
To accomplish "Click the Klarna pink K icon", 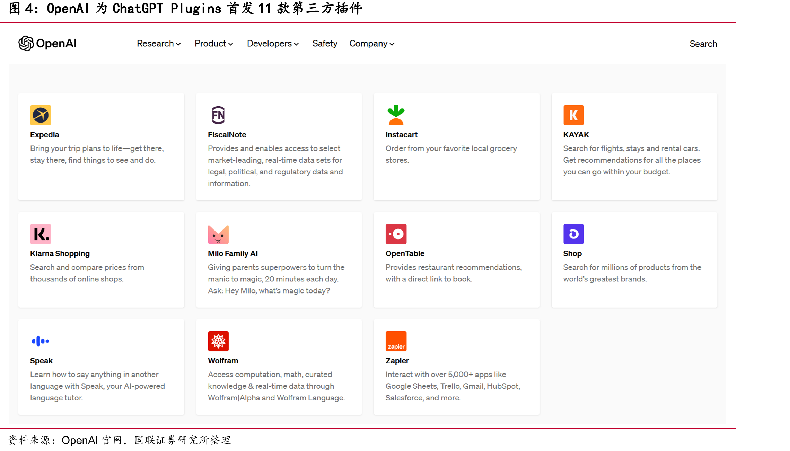I will coord(41,234).
